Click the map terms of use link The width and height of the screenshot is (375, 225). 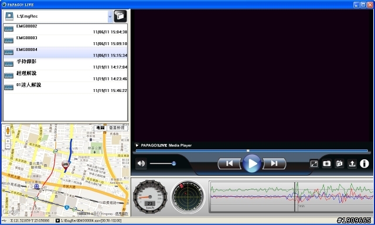[121, 213]
